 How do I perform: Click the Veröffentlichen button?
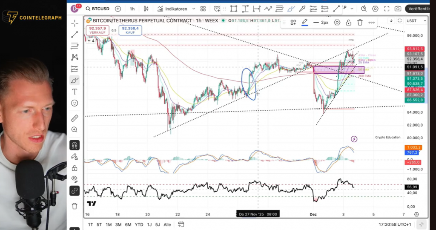pyautogui.click(x=419, y=9)
